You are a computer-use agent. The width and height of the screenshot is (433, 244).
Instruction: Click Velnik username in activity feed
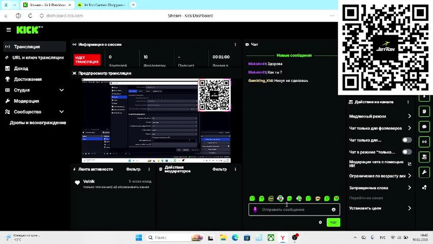click(89, 182)
